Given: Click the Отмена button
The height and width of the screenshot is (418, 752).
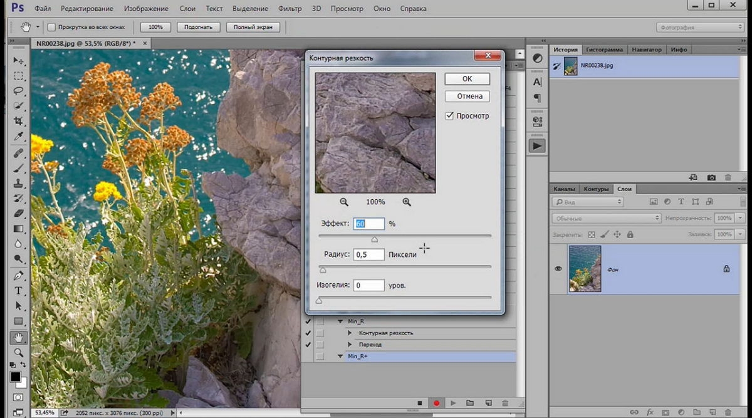Looking at the screenshot, I should coord(467,97).
